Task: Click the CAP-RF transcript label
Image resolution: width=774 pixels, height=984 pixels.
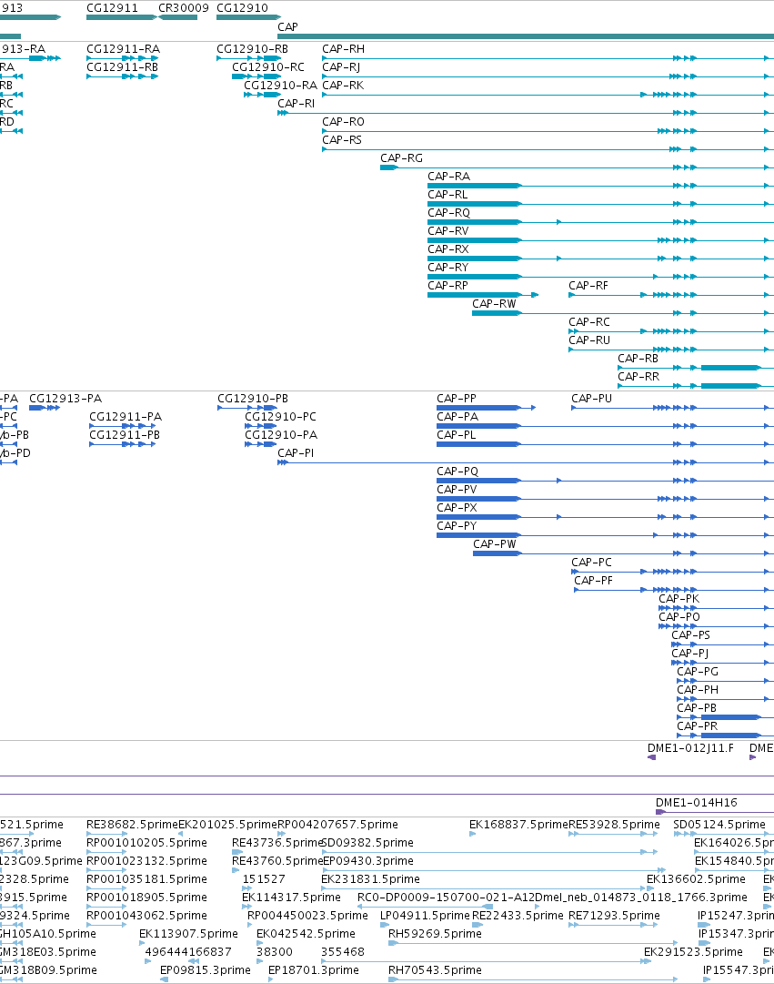Action: [588, 286]
